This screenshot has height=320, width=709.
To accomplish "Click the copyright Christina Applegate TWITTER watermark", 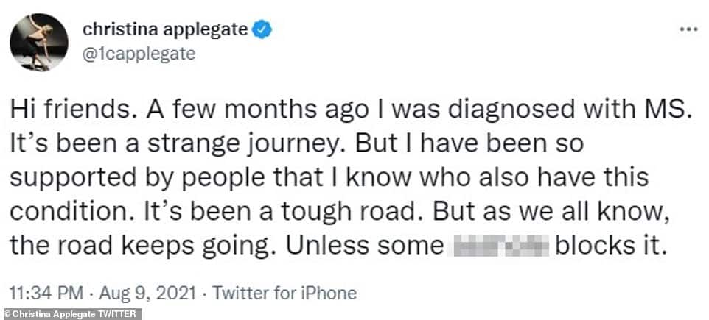I will (x=71, y=314).
